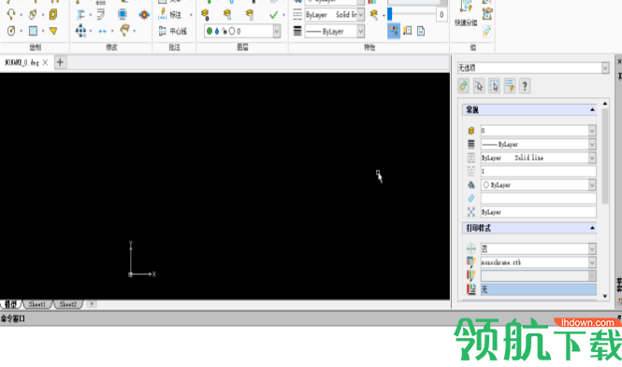The image size is (622, 367).
Task: Adjust the transparency slider in properties group
Action: click(412, 15)
